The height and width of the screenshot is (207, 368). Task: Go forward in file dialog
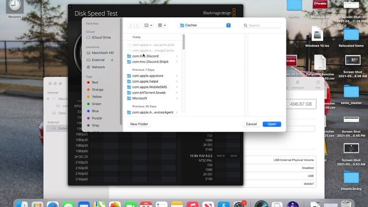137,25
